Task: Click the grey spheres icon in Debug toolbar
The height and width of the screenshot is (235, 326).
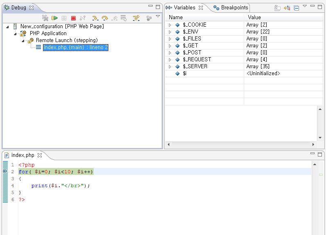Action: click(x=149, y=18)
